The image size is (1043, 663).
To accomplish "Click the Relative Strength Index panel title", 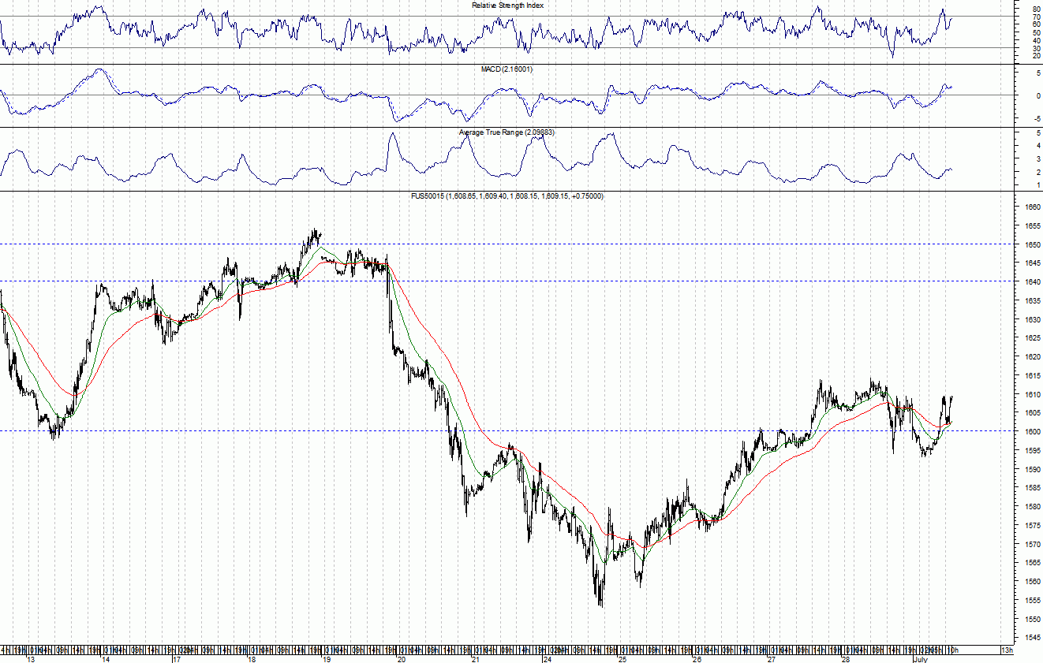I will 507,5.
